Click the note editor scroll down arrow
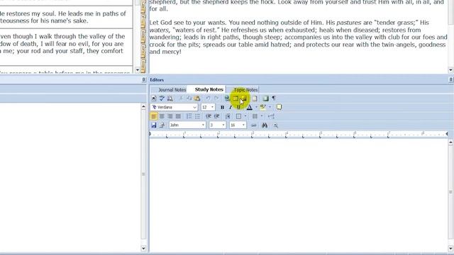 click(450, 249)
